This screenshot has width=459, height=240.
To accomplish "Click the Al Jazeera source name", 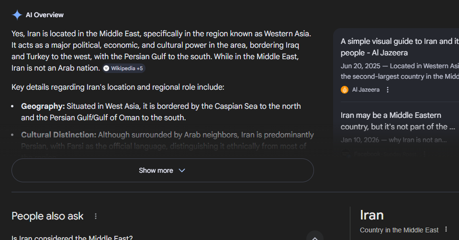I will coord(366,90).
